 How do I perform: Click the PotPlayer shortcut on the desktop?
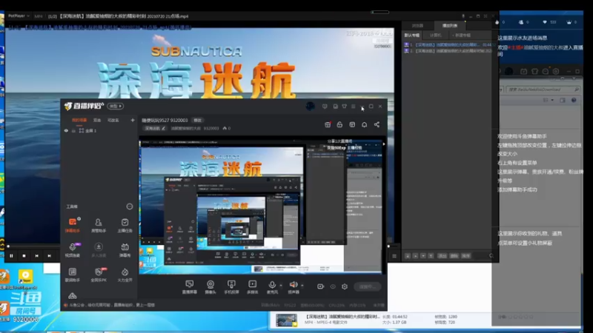[26, 278]
